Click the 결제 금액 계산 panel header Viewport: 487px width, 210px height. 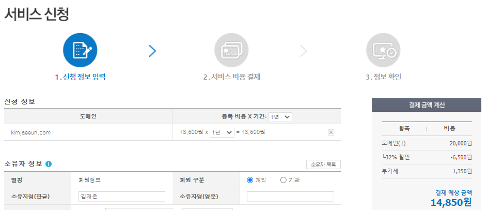427,105
